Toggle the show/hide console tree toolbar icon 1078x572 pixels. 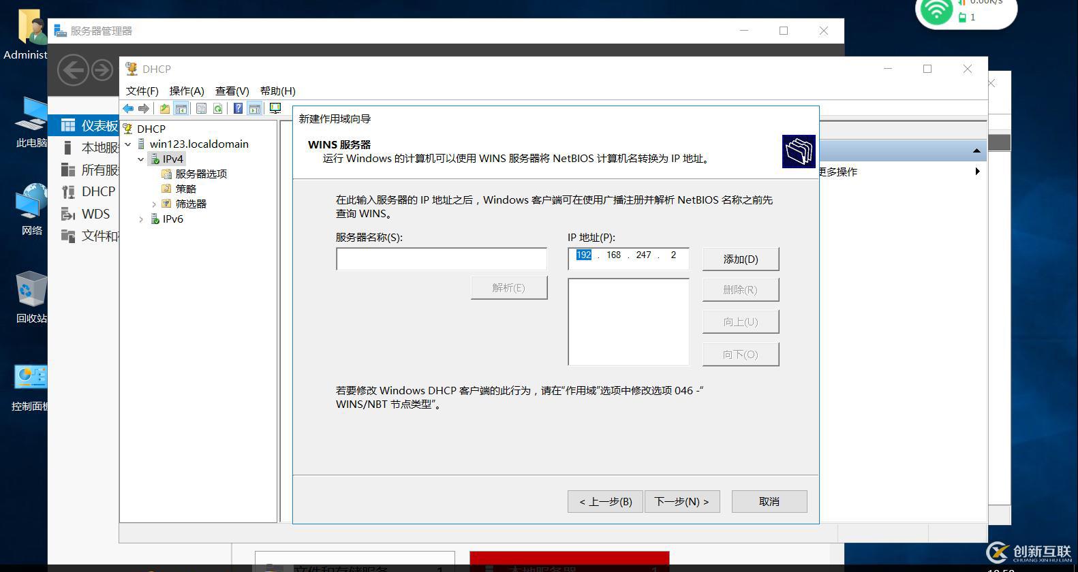[x=181, y=108]
